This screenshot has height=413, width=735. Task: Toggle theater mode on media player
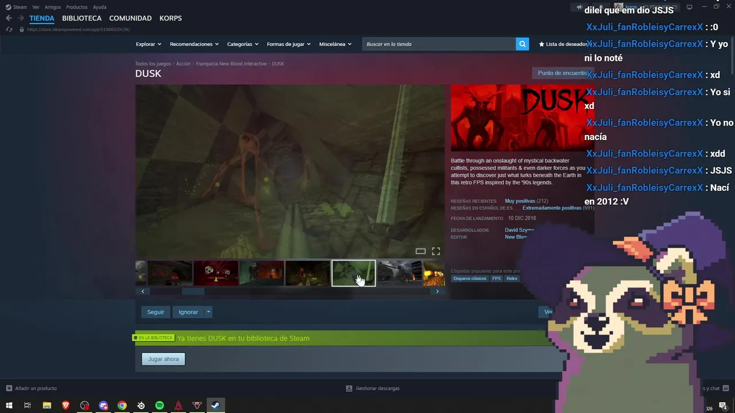[420, 251]
